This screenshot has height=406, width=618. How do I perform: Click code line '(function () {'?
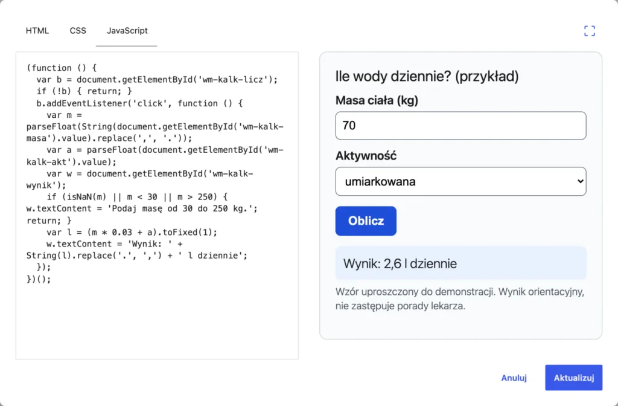tap(62, 68)
